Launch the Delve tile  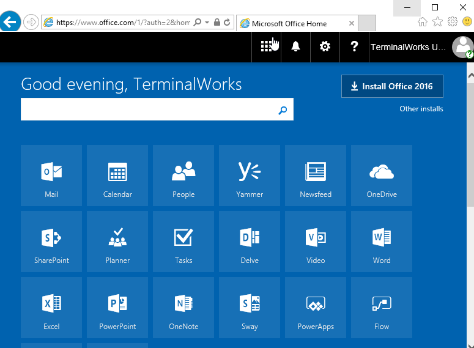[250, 242]
